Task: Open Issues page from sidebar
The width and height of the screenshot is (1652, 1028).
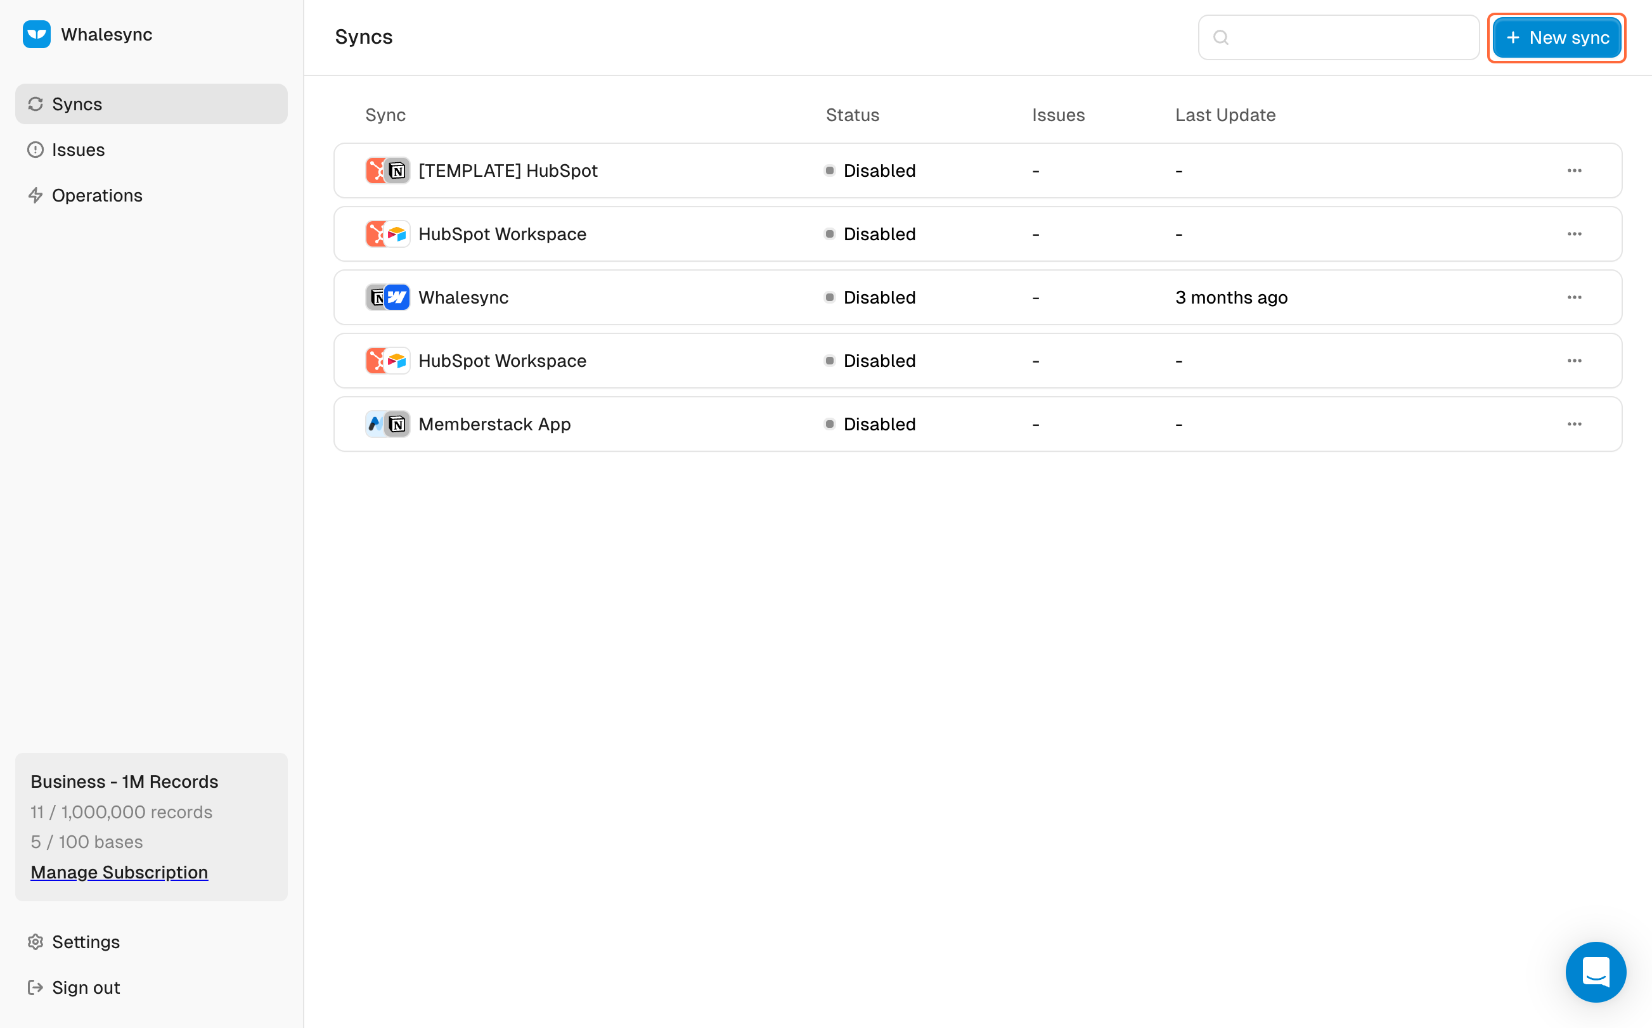Action: coord(78,150)
